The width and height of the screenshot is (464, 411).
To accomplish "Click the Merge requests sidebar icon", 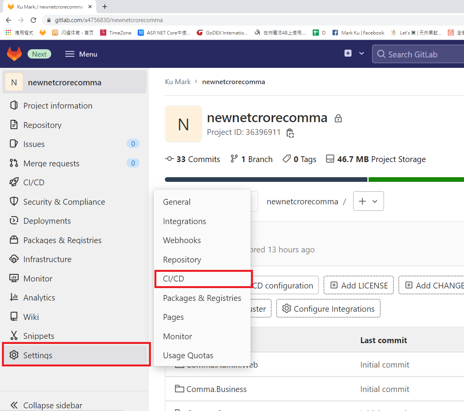I will (x=14, y=163).
